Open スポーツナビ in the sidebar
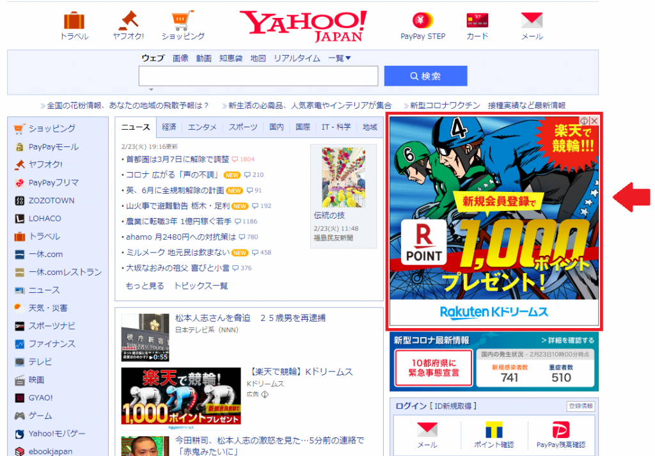This screenshot has height=456, width=655. 52,326
